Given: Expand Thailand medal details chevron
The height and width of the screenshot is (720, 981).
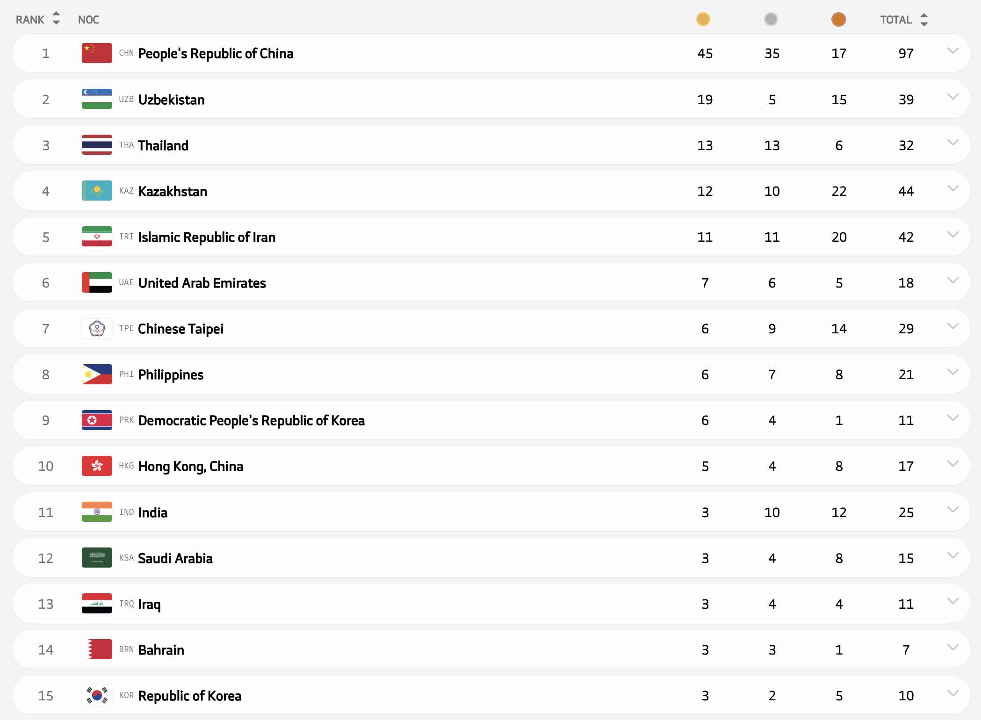Looking at the screenshot, I should coord(952,143).
